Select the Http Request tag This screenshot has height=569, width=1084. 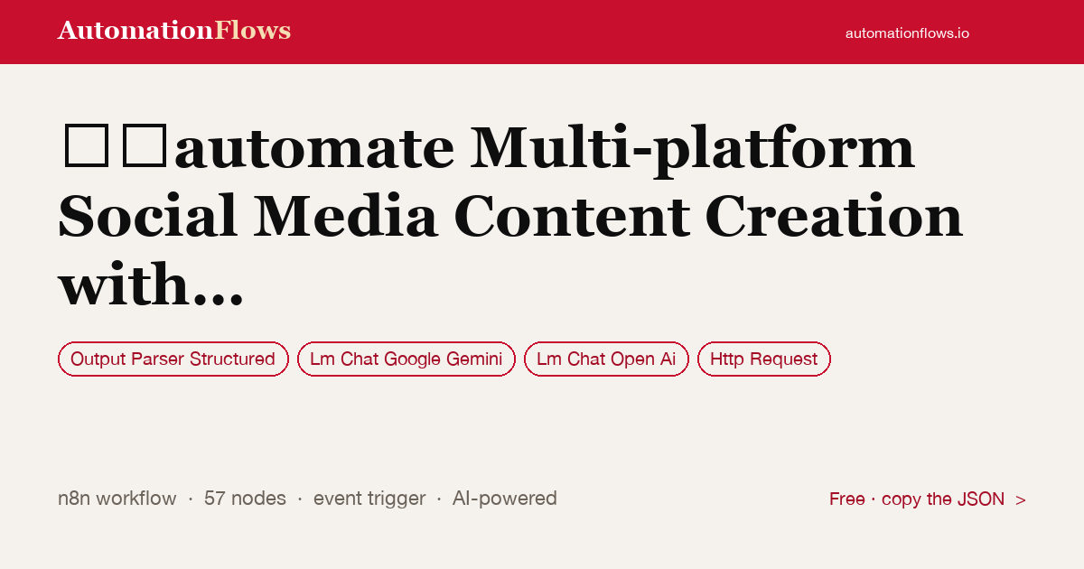(764, 359)
